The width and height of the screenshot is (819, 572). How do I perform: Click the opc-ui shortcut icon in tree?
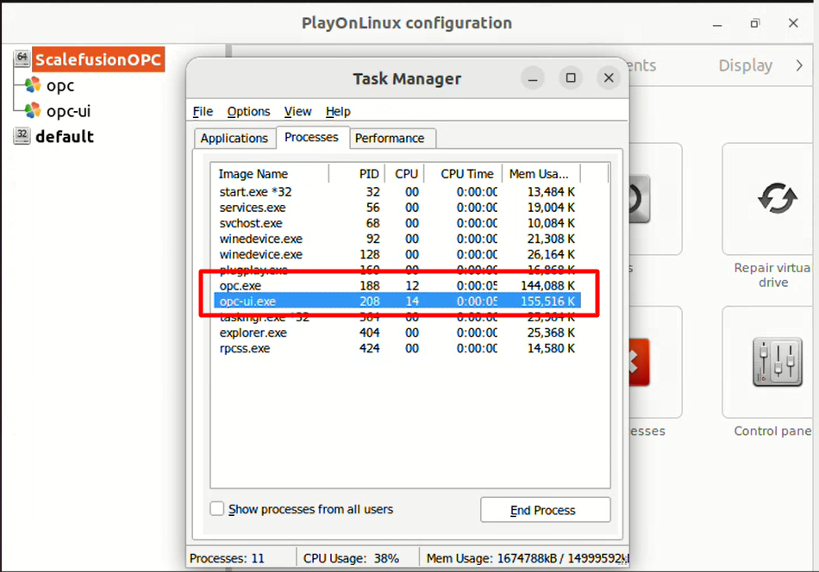[33, 110]
